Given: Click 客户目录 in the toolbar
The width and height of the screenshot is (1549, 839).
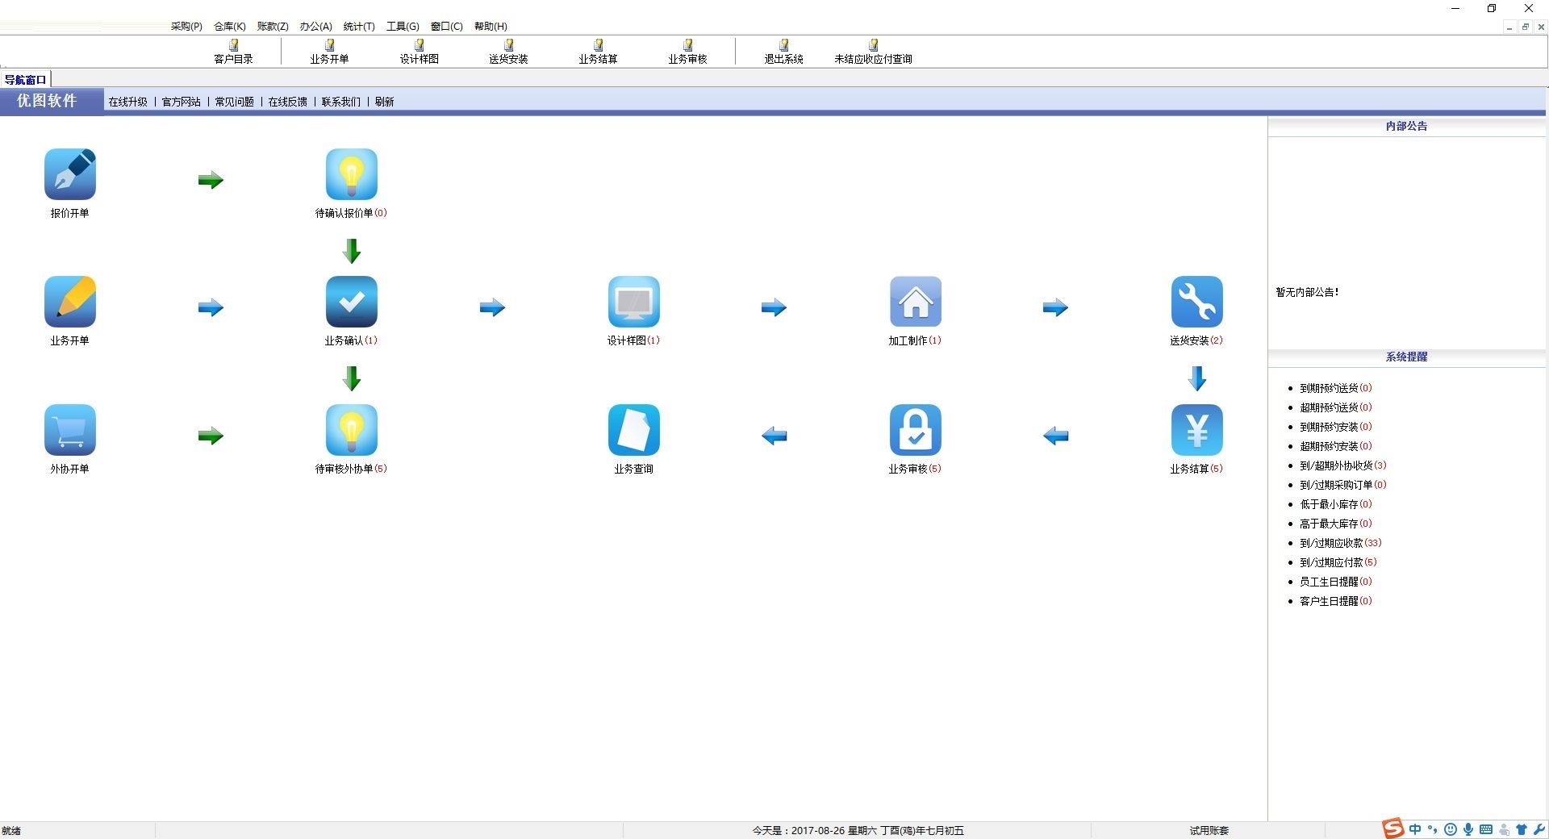Looking at the screenshot, I should tap(234, 52).
